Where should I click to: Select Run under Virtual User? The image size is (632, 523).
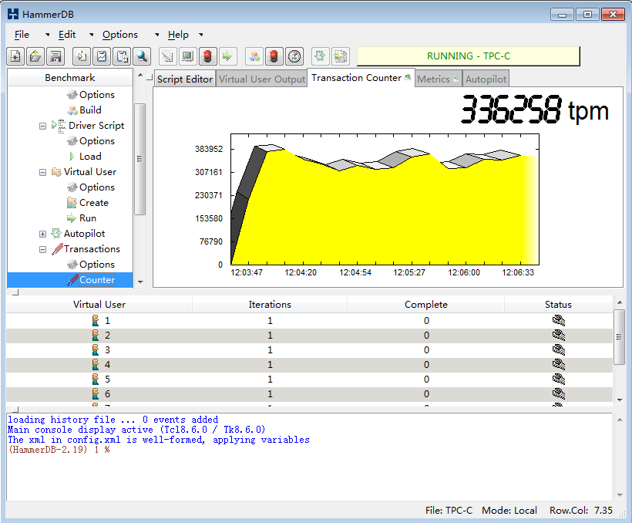tap(88, 218)
